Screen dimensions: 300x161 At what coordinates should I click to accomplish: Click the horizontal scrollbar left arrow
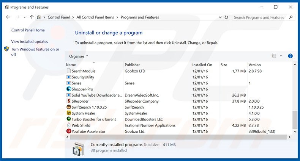(x=67, y=137)
